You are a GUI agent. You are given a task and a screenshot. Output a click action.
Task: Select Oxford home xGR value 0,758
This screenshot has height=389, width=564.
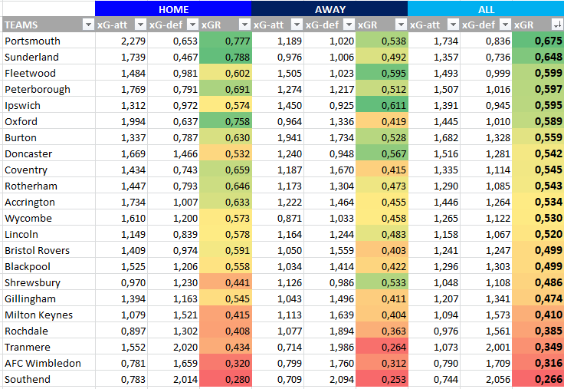click(x=225, y=121)
